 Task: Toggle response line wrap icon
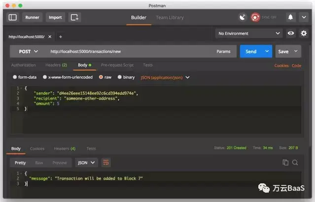pyautogui.click(x=106, y=163)
